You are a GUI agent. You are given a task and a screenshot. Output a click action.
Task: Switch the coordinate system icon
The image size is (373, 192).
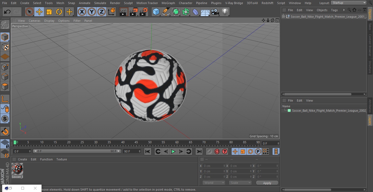click(x=112, y=12)
